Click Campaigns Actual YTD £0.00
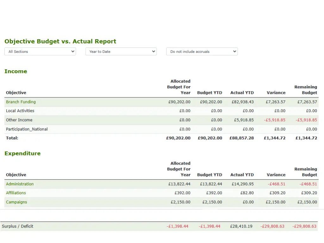The width and height of the screenshot is (324, 243). pyautogui.click(x=248, y=202)
